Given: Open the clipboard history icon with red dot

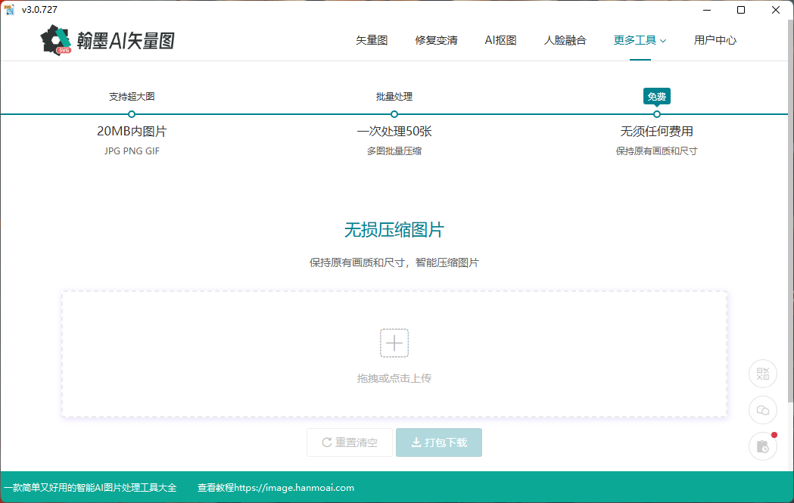Looking at the screenshot, I should (763, 446).
